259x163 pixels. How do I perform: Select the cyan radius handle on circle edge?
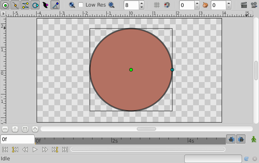[x=172, y=70]
